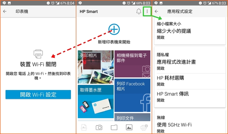Tap the 印表機 screen title

pos(22,12)
